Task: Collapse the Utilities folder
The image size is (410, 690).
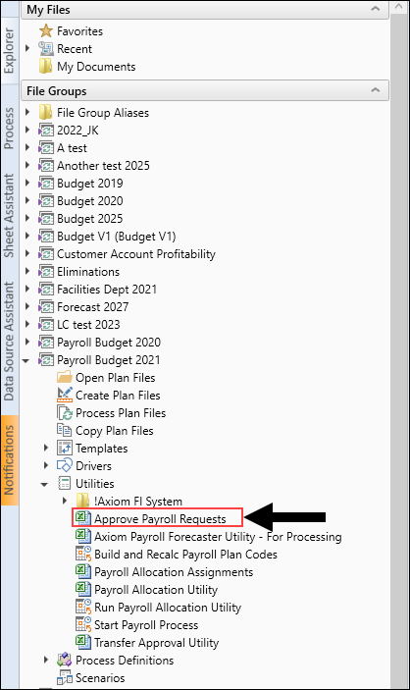Action: tap(44, 484)
